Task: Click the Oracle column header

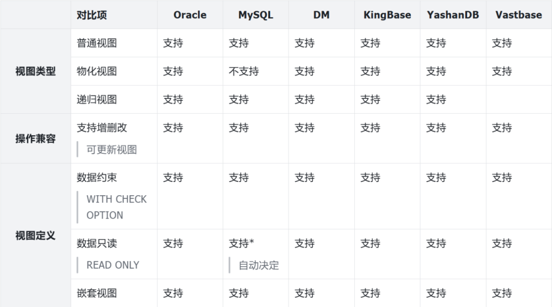Action: (190, 15)
